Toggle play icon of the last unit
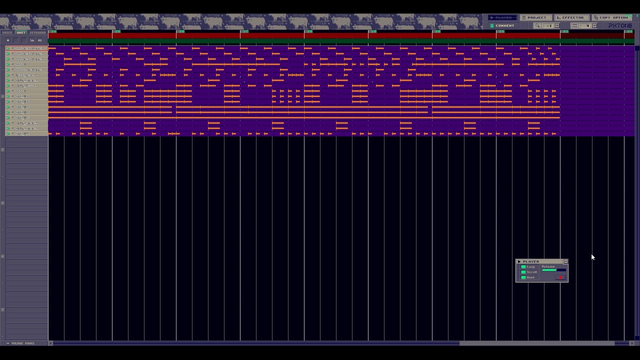The image size is (640, 360). [8, 133]
